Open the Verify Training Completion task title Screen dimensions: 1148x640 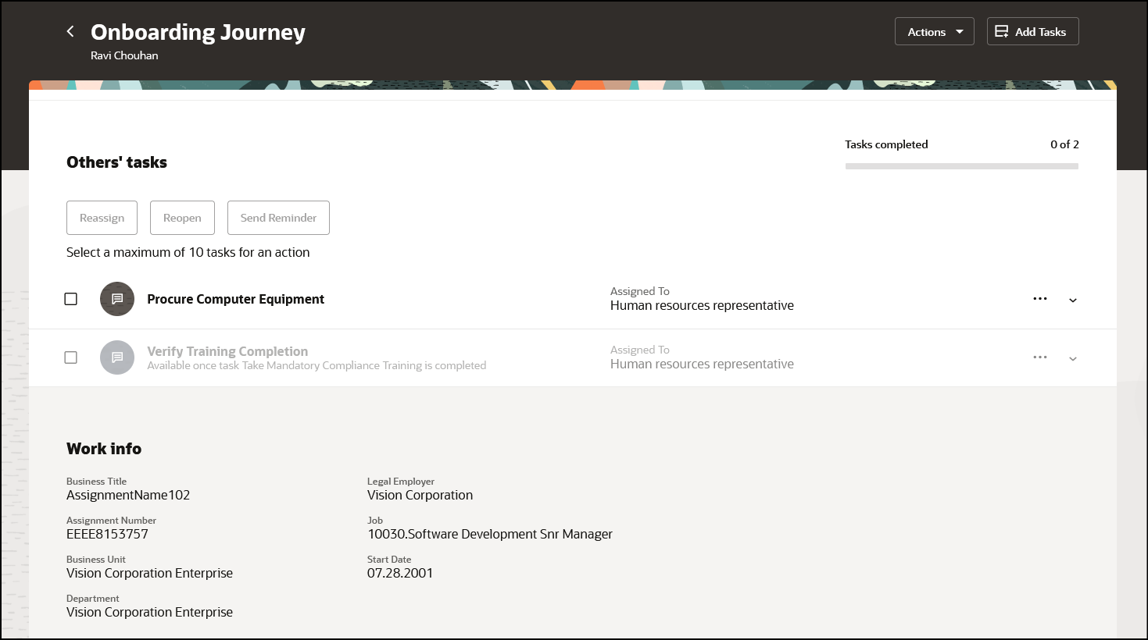[x=227, y=351]
